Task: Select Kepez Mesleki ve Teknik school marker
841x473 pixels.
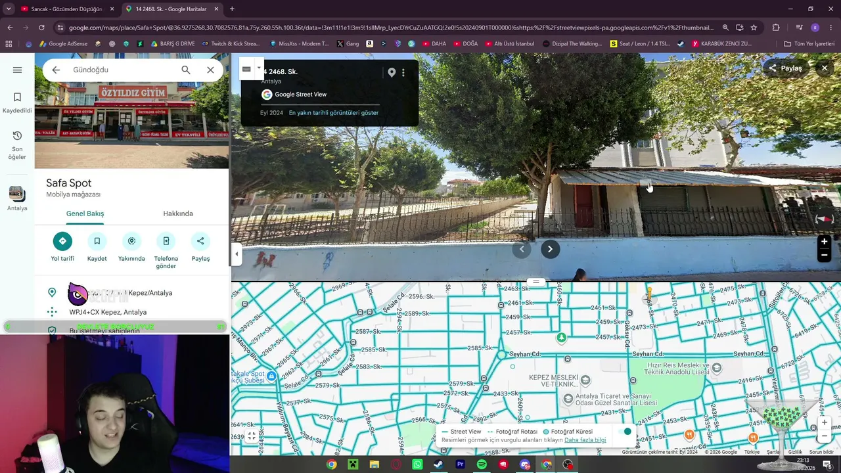Action: click(585, 380)
